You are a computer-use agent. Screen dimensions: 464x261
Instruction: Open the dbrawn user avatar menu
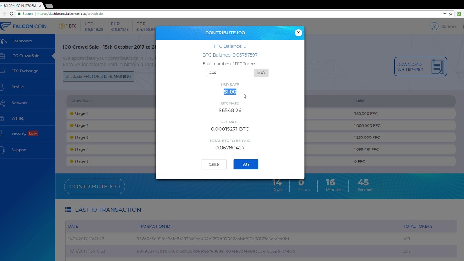[434, 26]
